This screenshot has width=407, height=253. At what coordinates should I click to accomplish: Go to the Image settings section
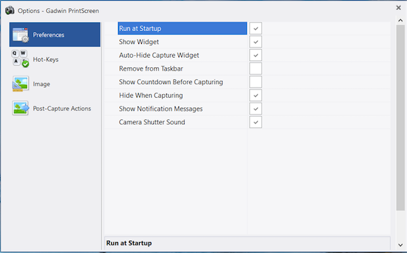tap(55, 84)
